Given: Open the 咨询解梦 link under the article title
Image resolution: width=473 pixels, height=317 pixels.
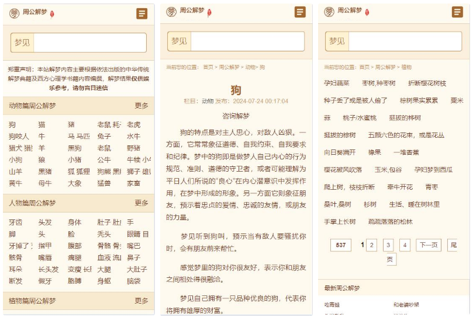Looking at the screenshot, I should click(x=236, y=116).
